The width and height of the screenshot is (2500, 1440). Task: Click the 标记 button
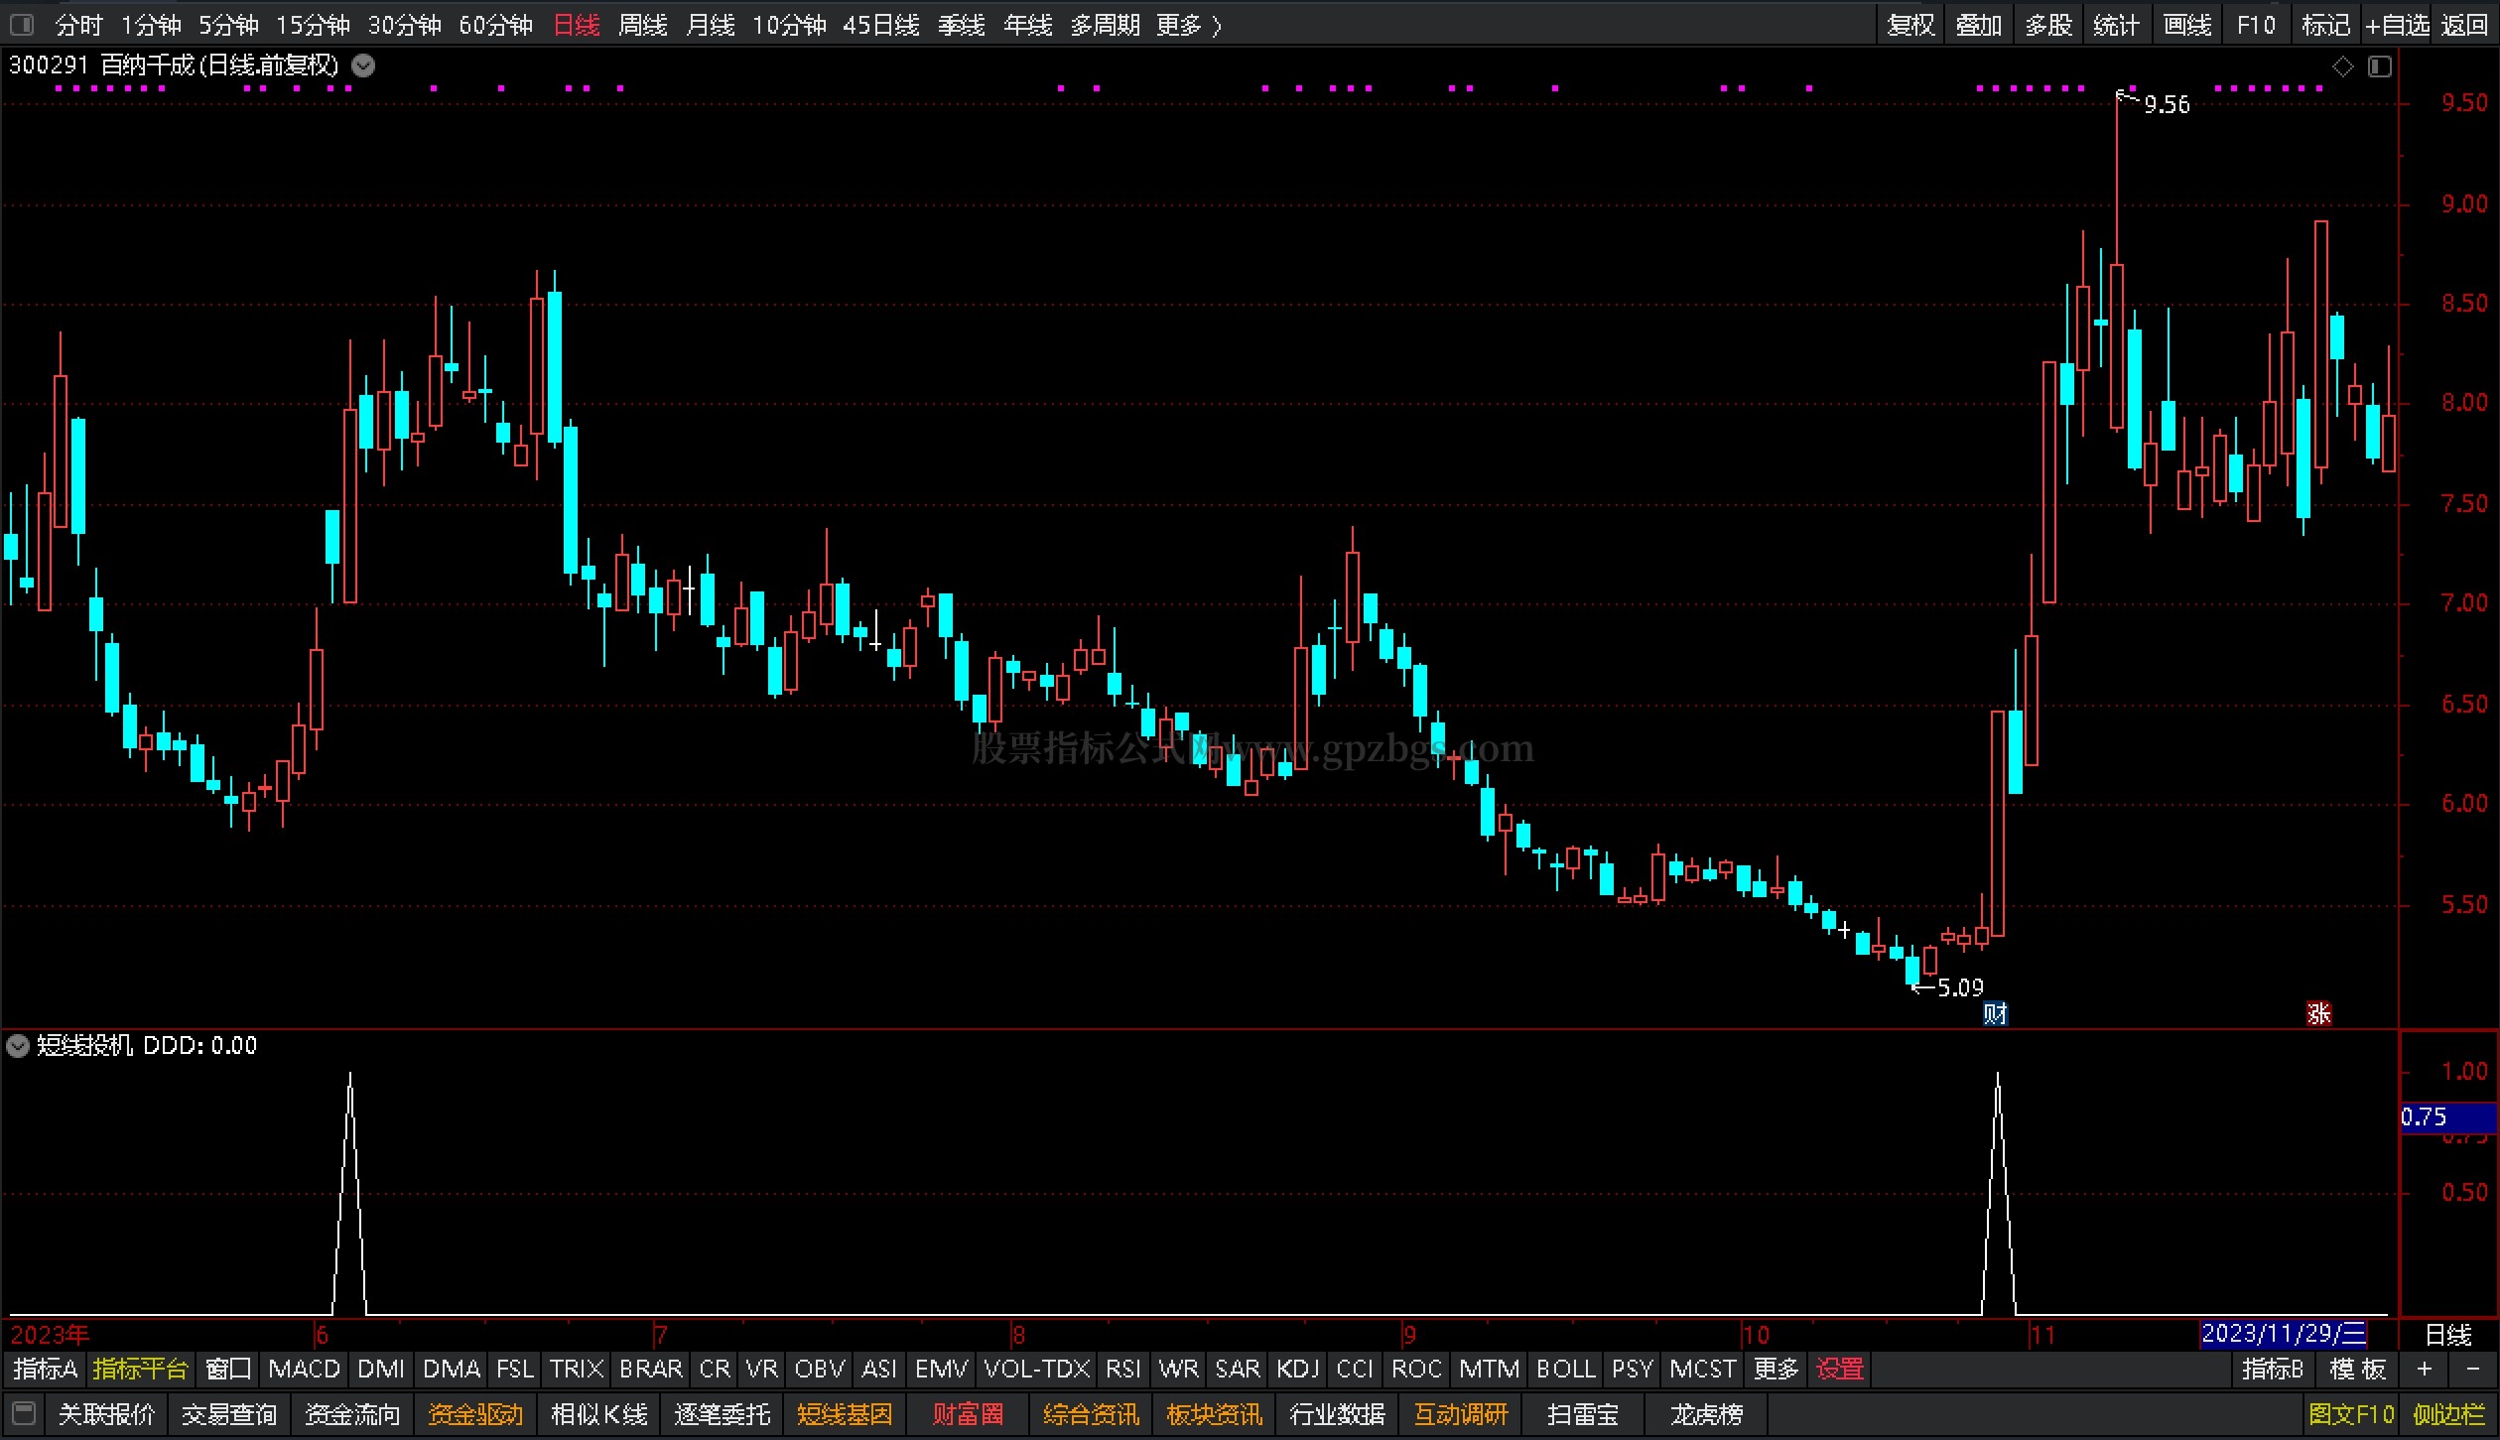click(2326, 25)
